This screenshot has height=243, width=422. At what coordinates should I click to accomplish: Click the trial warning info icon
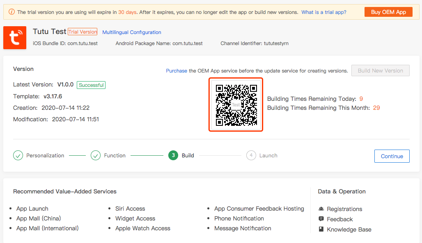[11, 12]
